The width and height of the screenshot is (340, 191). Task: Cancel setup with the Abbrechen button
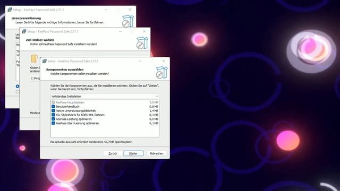(x=156, y=153)
